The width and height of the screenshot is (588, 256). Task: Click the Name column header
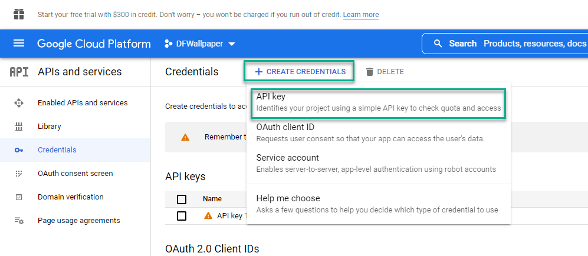coord(212,199)
